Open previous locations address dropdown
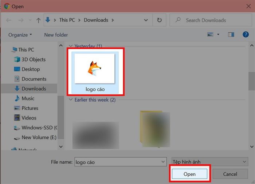Image resolution: width=255 pixels, height=184 pixels. point(146,20)
